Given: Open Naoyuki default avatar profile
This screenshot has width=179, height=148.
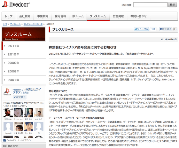Looking at the screenshot, I should (8, 126).
